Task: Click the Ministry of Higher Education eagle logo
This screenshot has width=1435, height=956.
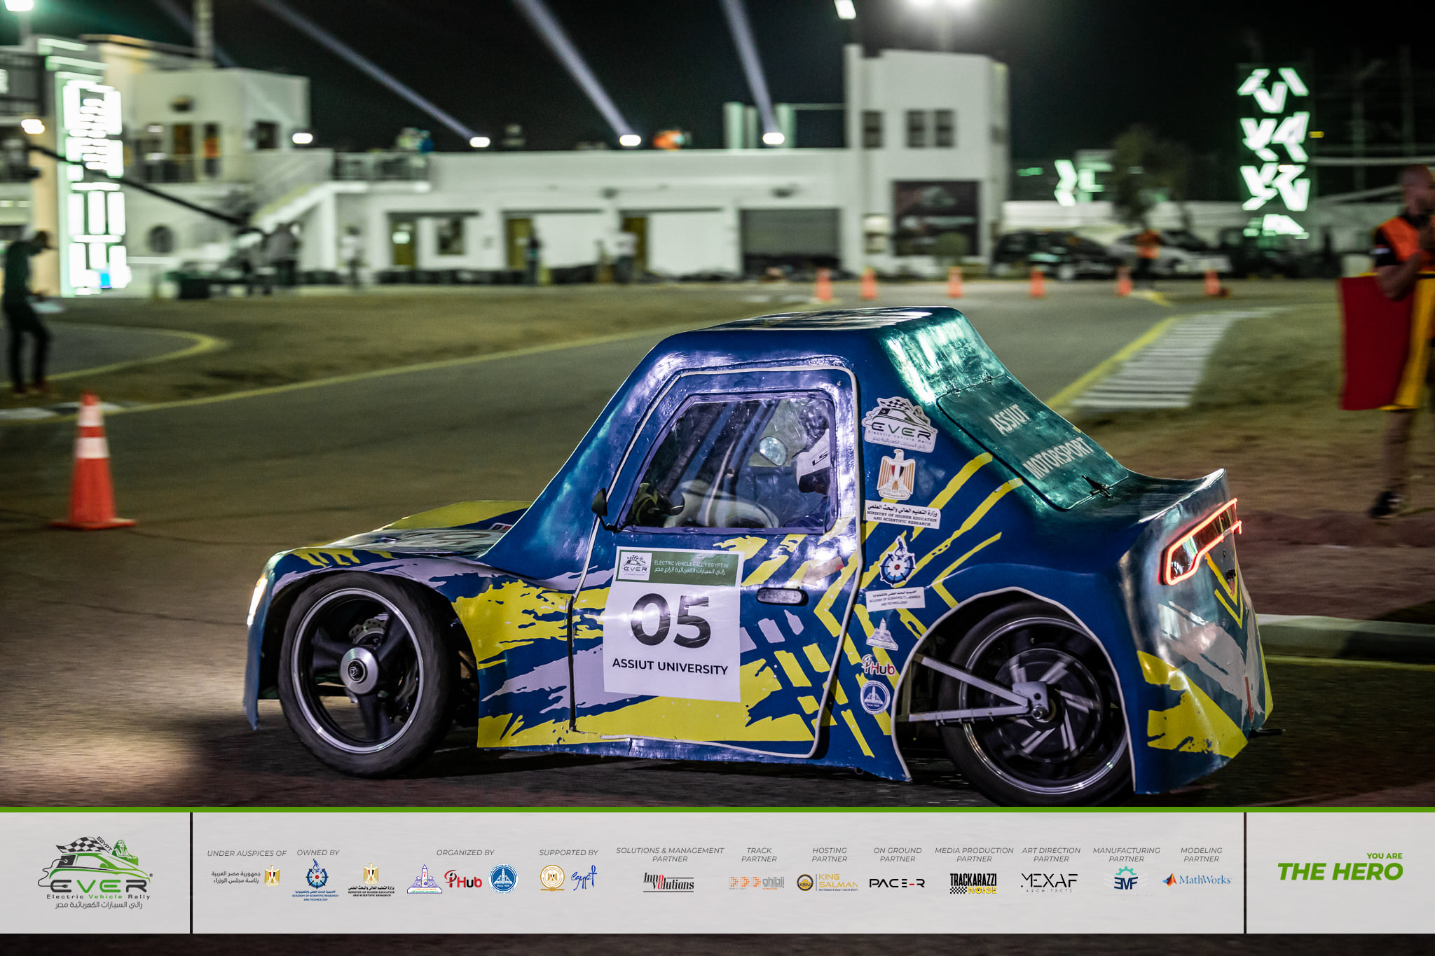Action: click(371, 880)
